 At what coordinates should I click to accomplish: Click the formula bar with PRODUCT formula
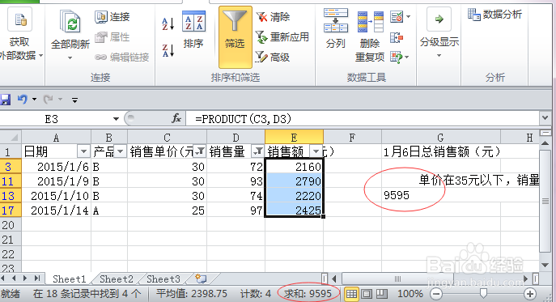pos(362,119)
